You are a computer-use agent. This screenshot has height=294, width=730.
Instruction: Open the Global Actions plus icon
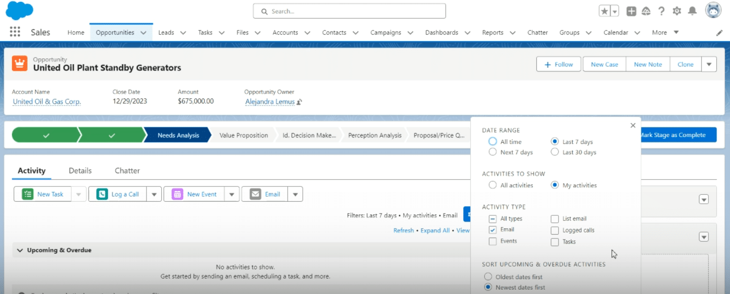[632, 11]
